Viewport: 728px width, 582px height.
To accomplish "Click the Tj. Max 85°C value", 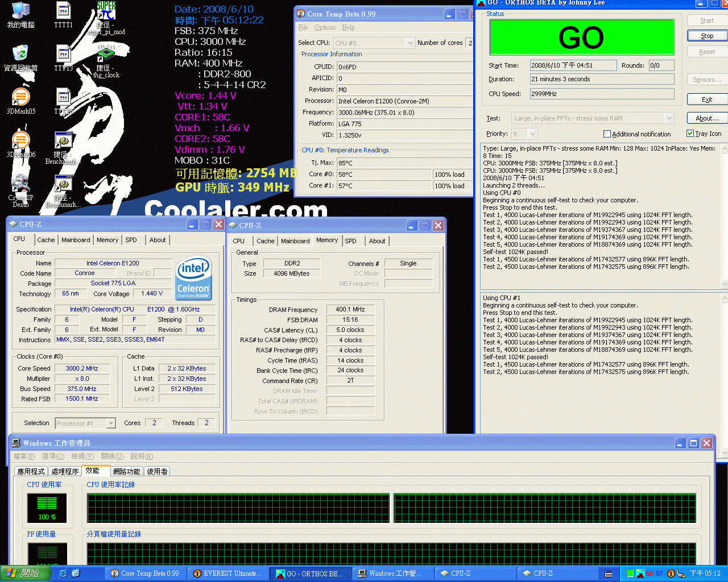I will 405,163.
